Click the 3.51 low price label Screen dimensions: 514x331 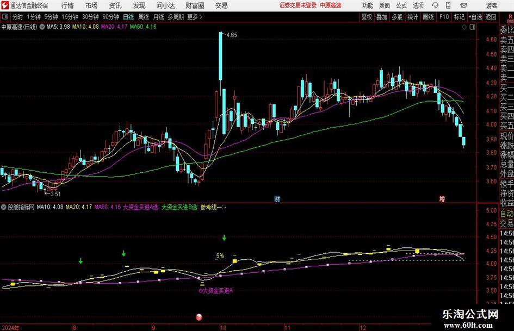coord(55,193)
